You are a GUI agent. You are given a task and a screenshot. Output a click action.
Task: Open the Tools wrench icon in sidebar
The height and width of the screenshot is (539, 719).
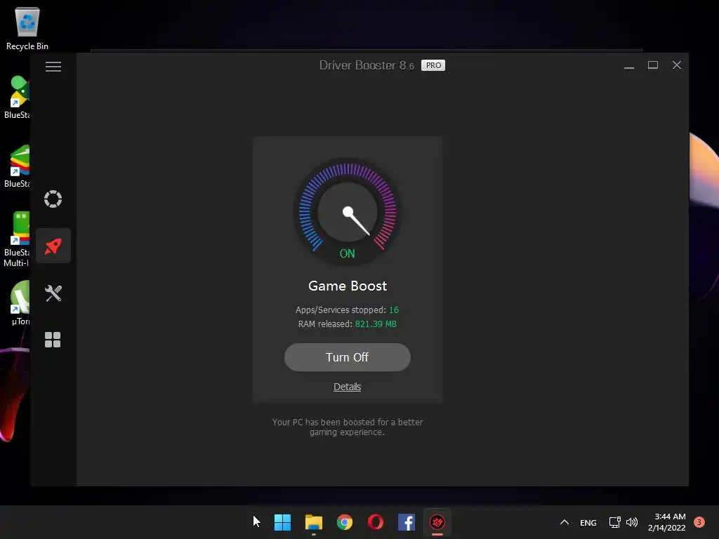click(53, 293)
